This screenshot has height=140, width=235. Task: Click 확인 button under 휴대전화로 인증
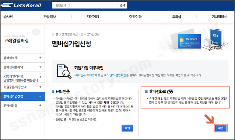[221, 128]
